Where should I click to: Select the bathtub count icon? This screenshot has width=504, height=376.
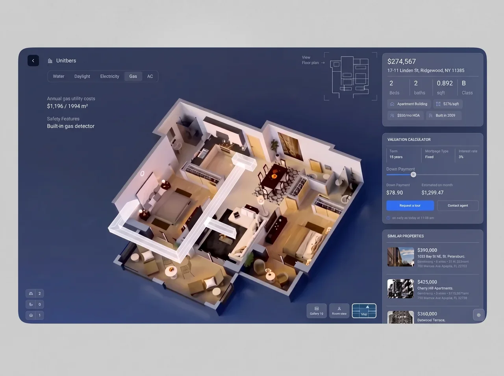[31, 304]
